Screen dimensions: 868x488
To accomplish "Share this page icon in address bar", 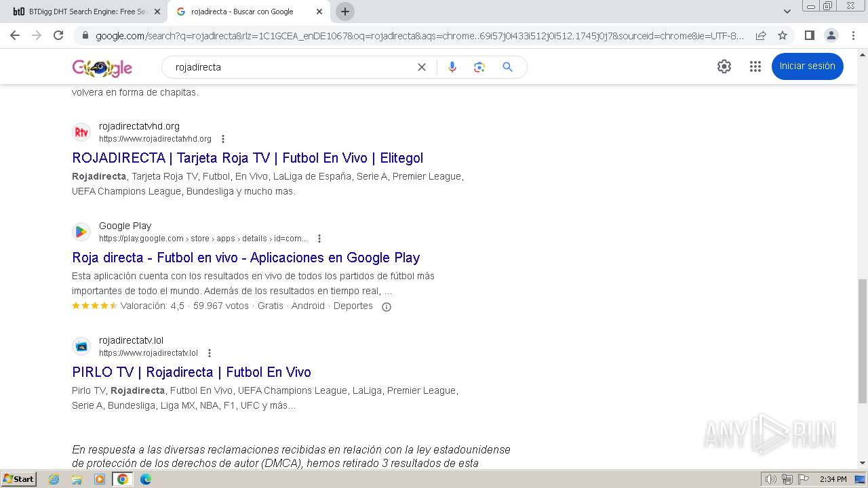I will tap(761, 36).
